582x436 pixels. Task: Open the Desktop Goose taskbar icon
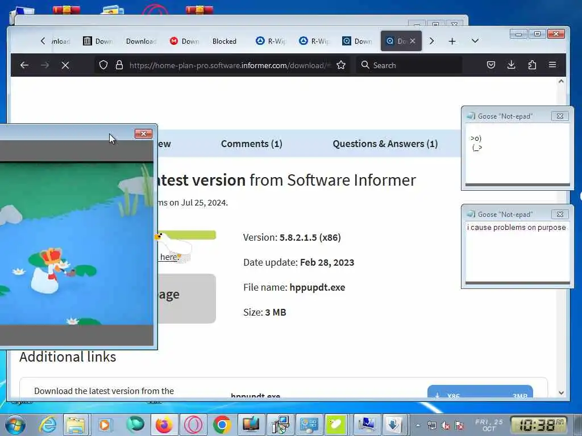click(x=336, y=425)
